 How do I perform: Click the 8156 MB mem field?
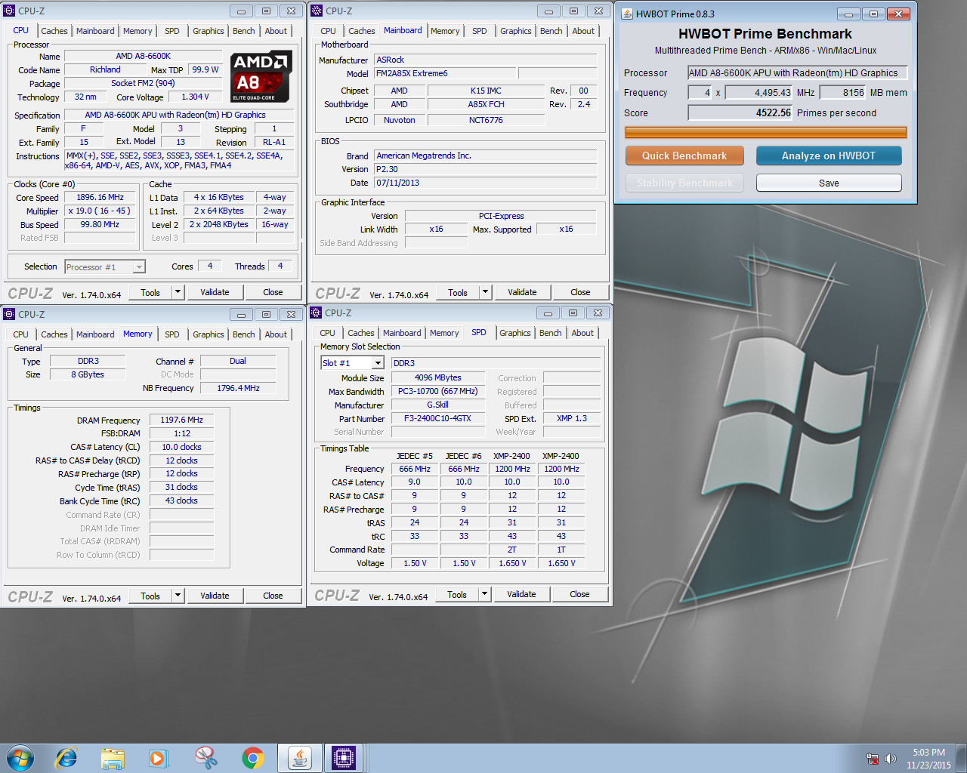click(x=843, y=92)
